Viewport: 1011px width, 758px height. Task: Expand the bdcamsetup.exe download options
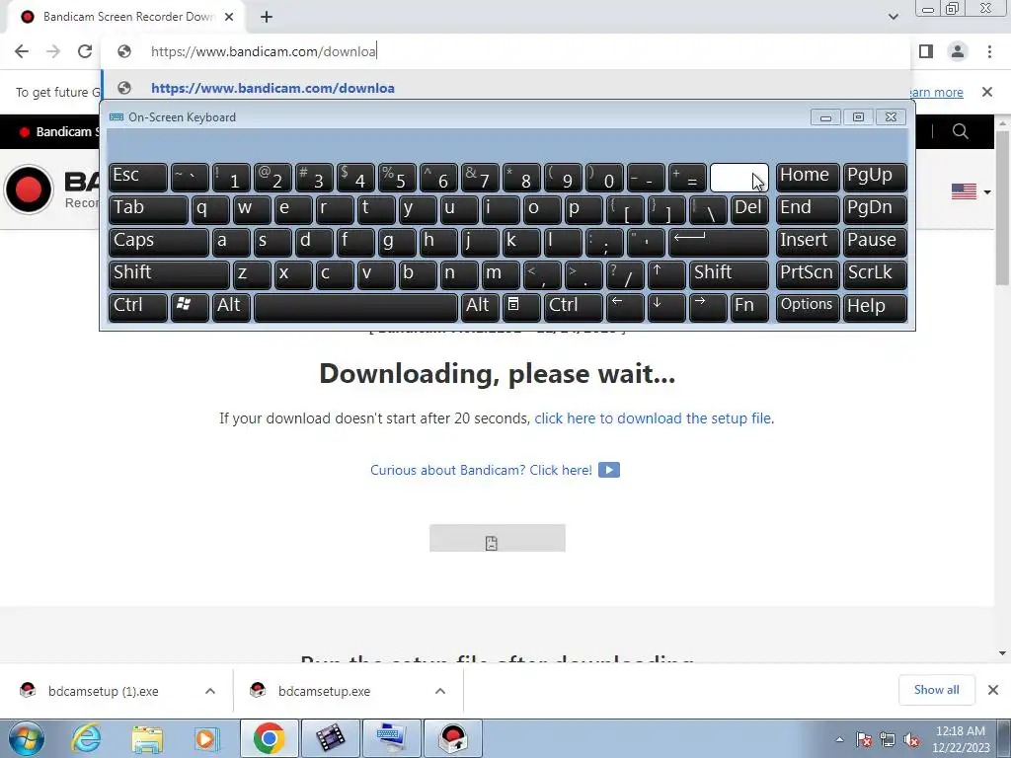pos(440,691)
